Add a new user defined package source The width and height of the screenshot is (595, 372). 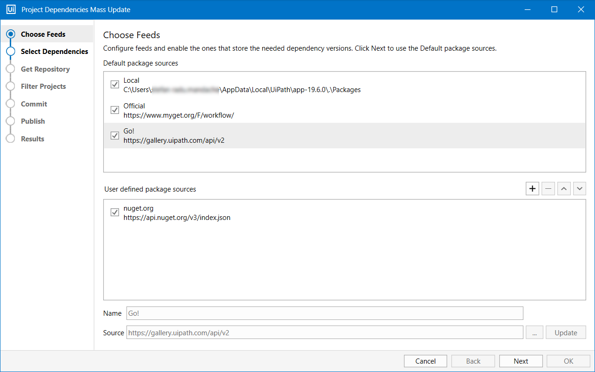(x=532, y=188)
